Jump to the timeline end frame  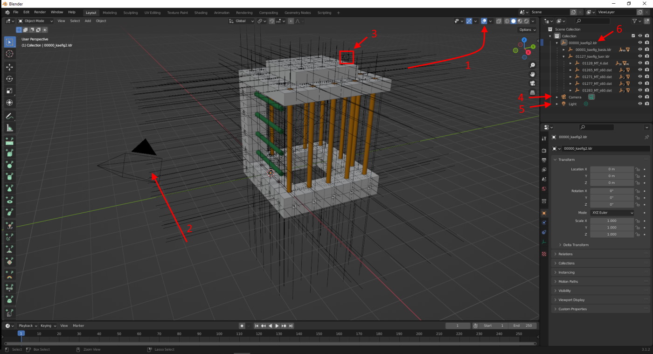tap(291, 326)
